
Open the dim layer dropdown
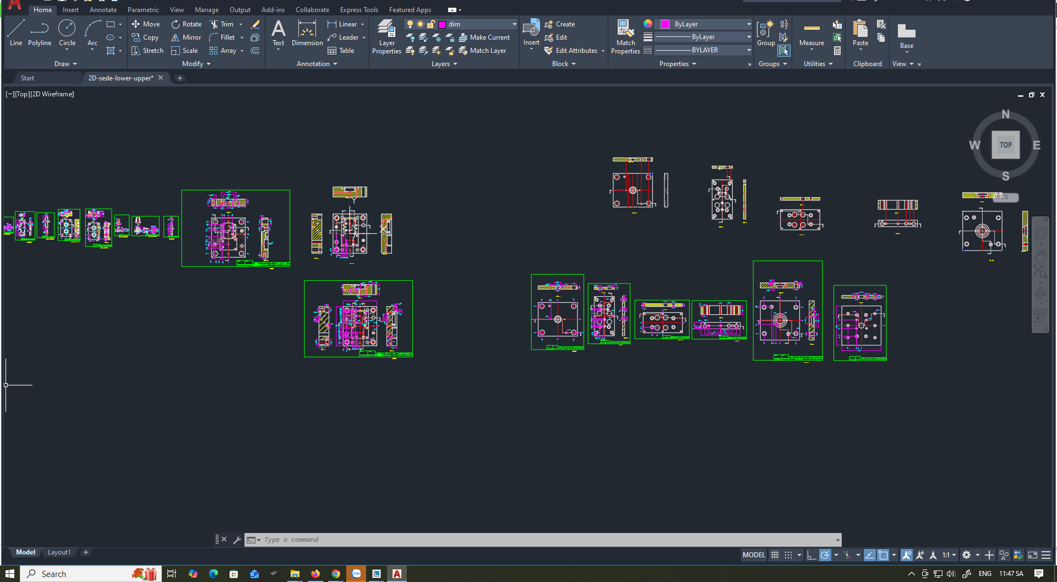tap(514, 24)
